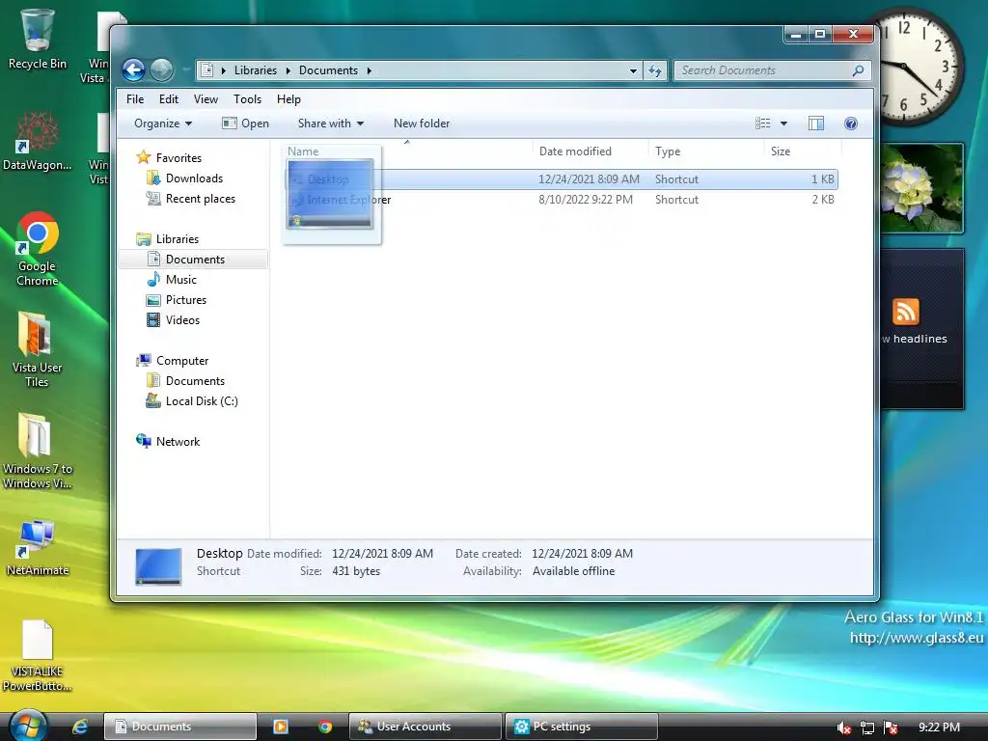Click the muted volume tray icon

coord(843,727)
